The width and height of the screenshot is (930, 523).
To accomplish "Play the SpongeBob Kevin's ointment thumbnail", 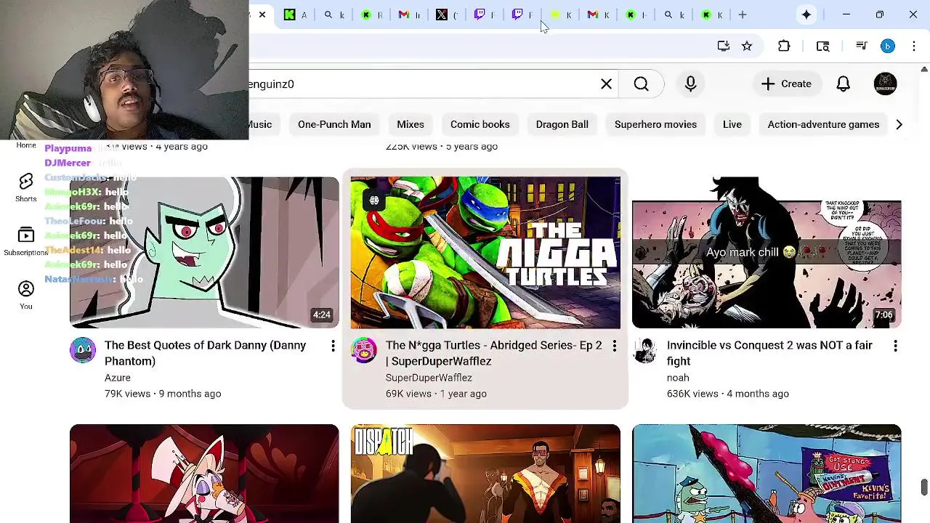I will click(767, 474).
